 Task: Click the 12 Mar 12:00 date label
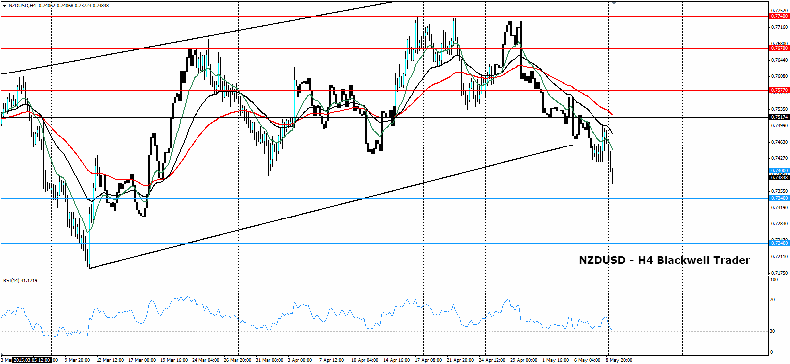pos(110,360)
